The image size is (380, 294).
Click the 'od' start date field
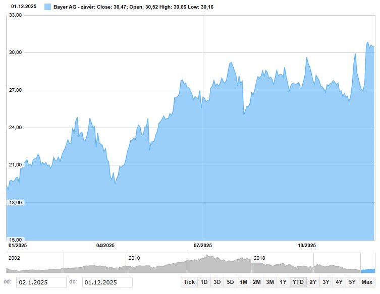pos(41,282)
